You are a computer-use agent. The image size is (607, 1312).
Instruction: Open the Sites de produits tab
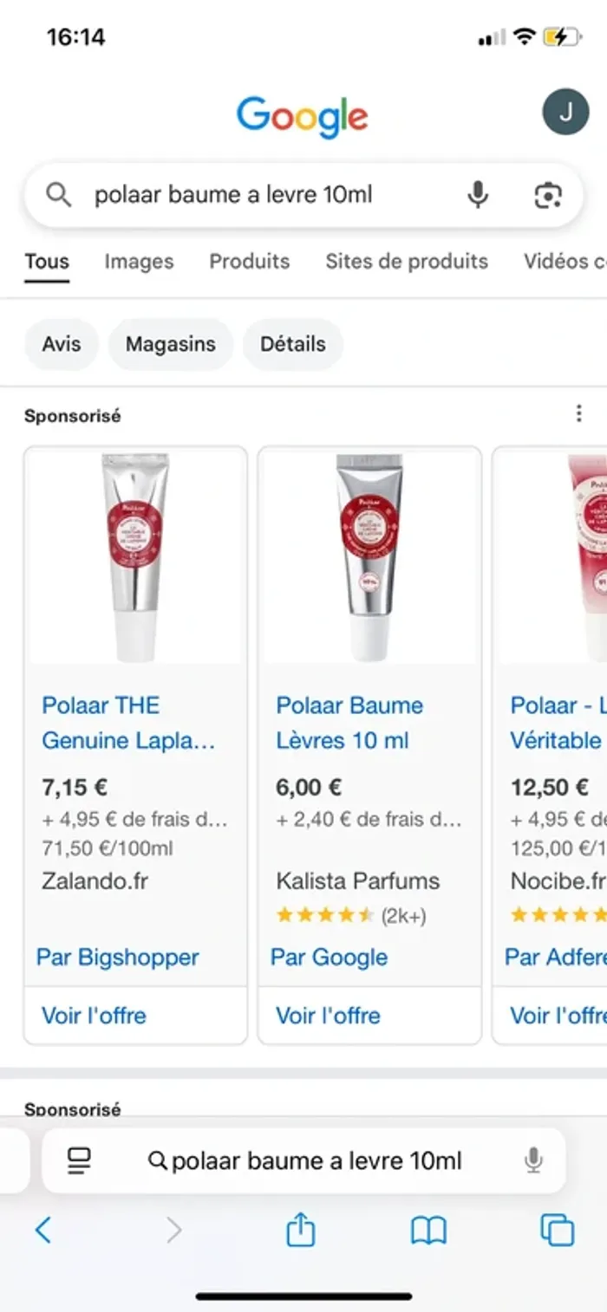(407, 262)
